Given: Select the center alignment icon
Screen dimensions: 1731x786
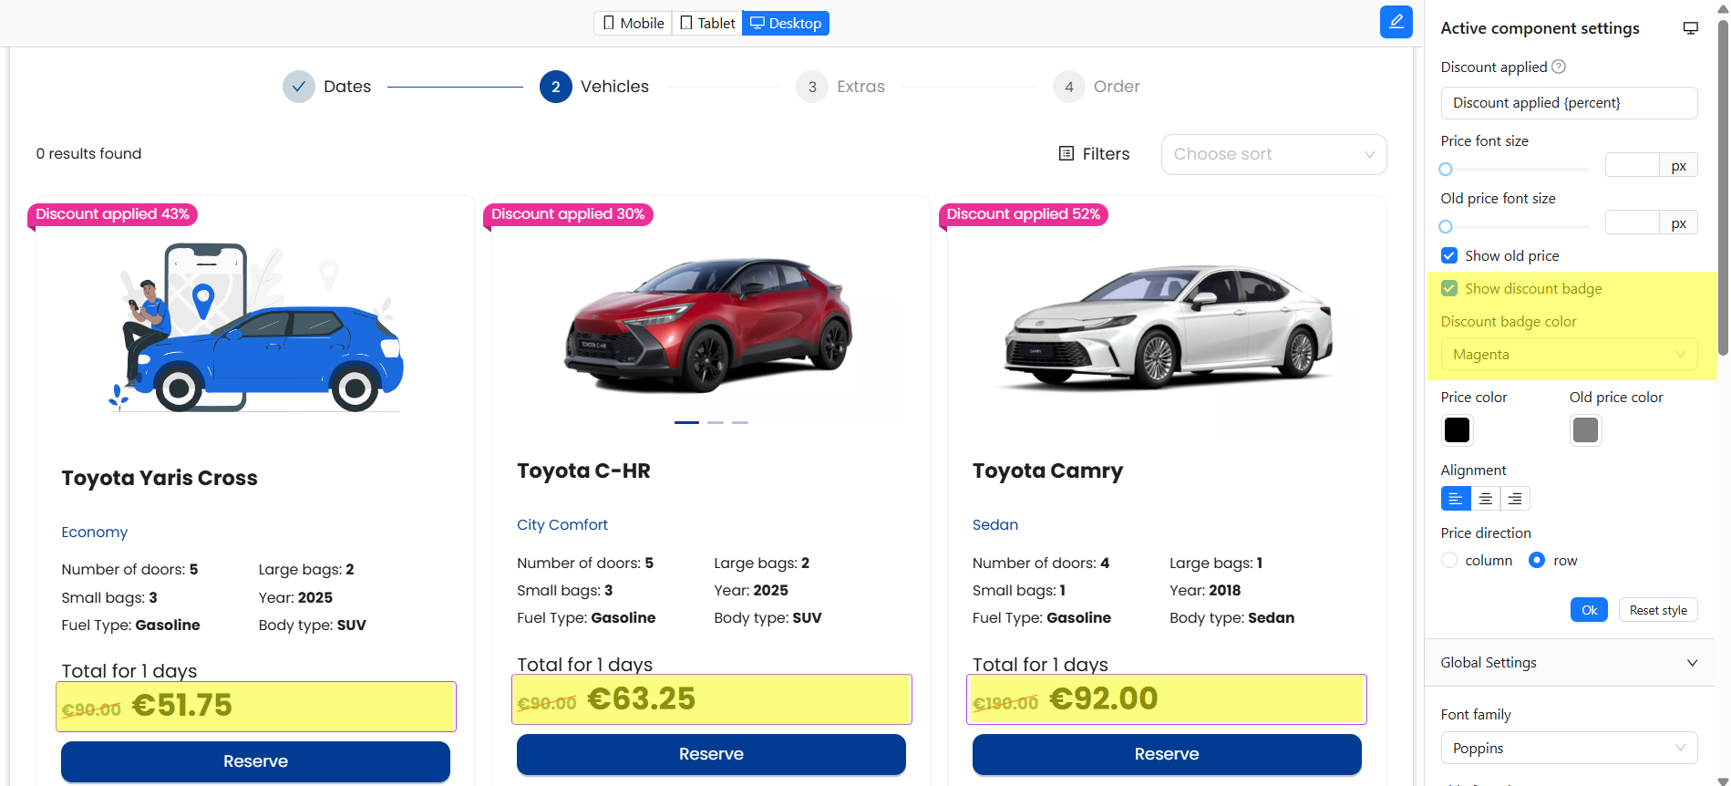Looking at the screenshot, I should (x=1486, y=499).
